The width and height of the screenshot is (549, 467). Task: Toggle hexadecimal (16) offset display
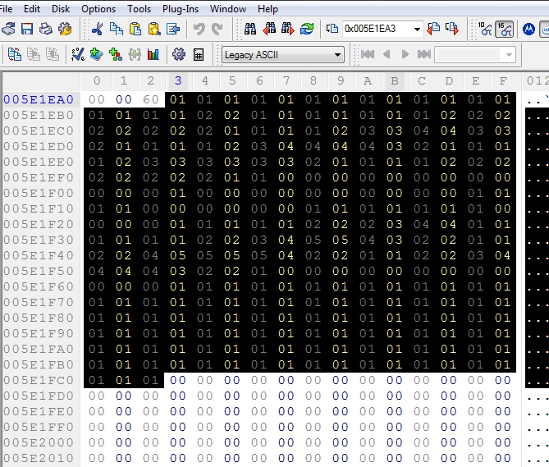506,29
